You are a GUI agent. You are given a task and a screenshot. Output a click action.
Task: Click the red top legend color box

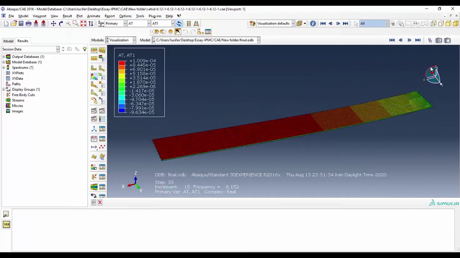coord(122,63)
